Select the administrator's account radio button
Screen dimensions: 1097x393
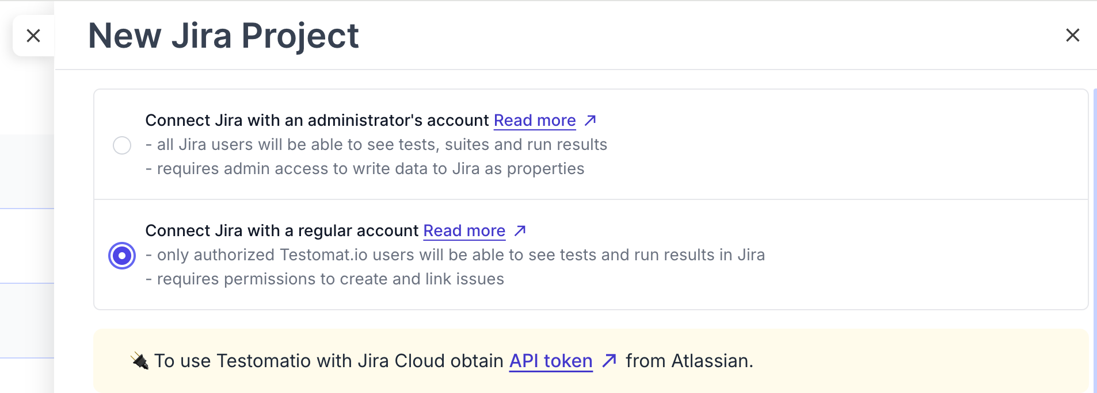122,145
